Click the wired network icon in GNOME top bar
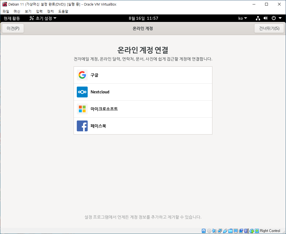Image resolution: width=286 pixels, height=234 pixels. [258, 18]
